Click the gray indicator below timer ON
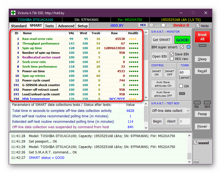Screen dimensions: 221x173 [x=182, y=94]
